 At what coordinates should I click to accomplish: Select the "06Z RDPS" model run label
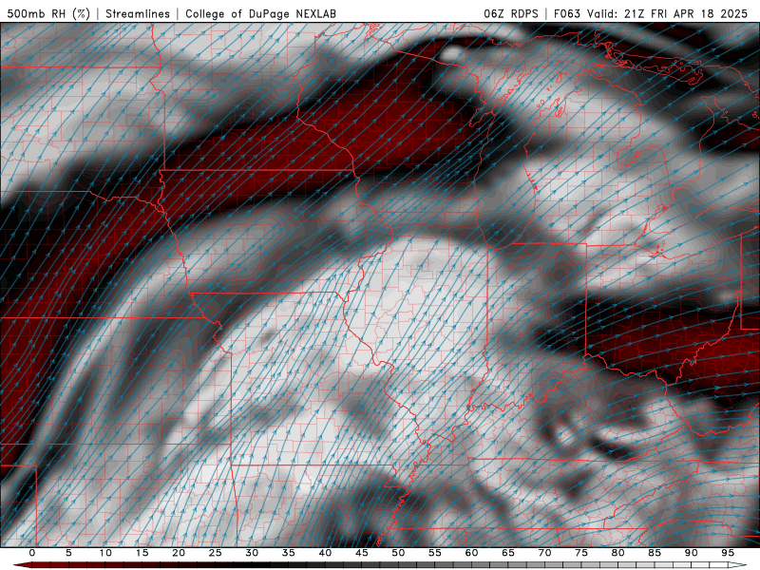coord(511,13)
